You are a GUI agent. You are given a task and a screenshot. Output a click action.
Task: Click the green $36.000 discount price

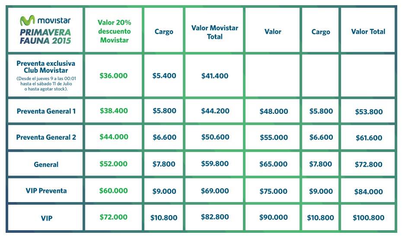[114, 75]
